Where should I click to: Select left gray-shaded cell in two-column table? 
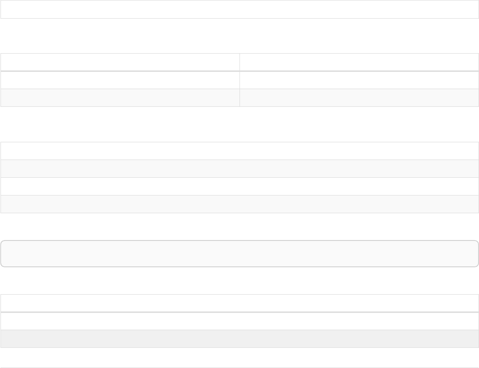coord(120,97)
